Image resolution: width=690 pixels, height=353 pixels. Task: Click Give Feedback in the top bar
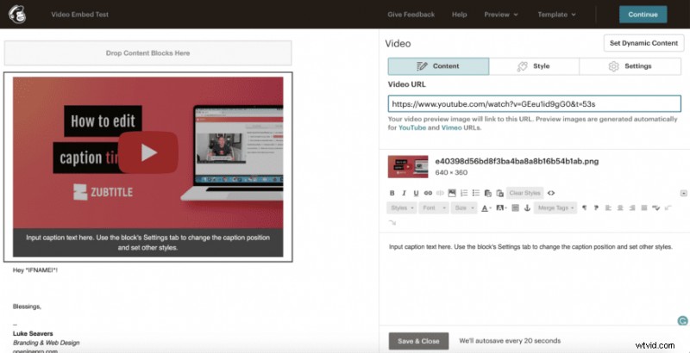411,15
